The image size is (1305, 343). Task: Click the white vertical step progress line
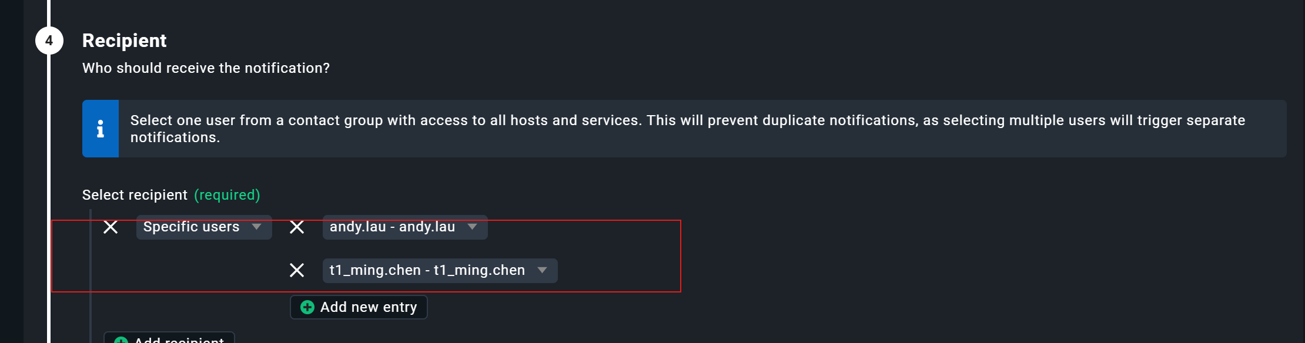coord(49,176)
